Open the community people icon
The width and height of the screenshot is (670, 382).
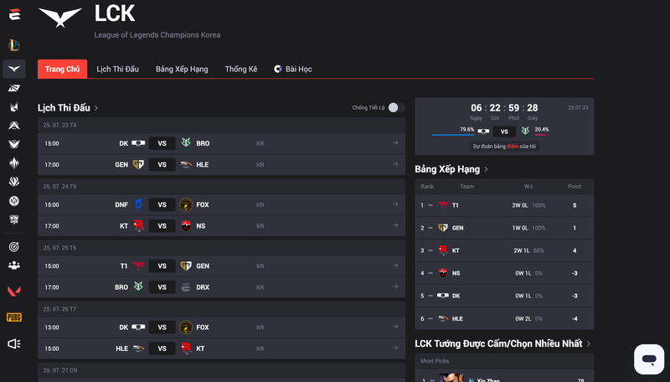click(x=14, y=265)
